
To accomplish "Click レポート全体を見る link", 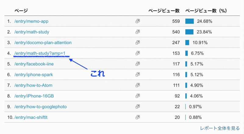I will pos(220,128).
